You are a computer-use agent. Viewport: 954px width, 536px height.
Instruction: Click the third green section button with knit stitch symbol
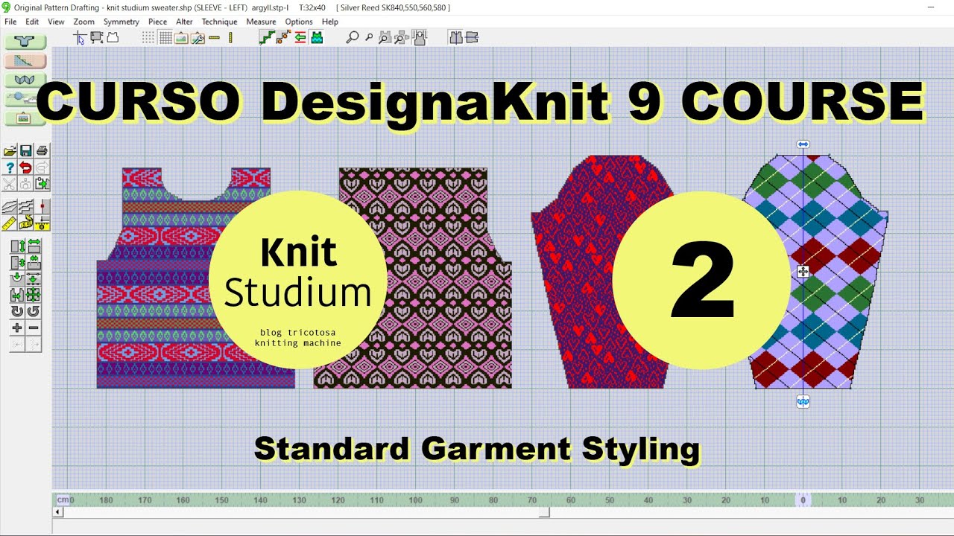(25, 80)
